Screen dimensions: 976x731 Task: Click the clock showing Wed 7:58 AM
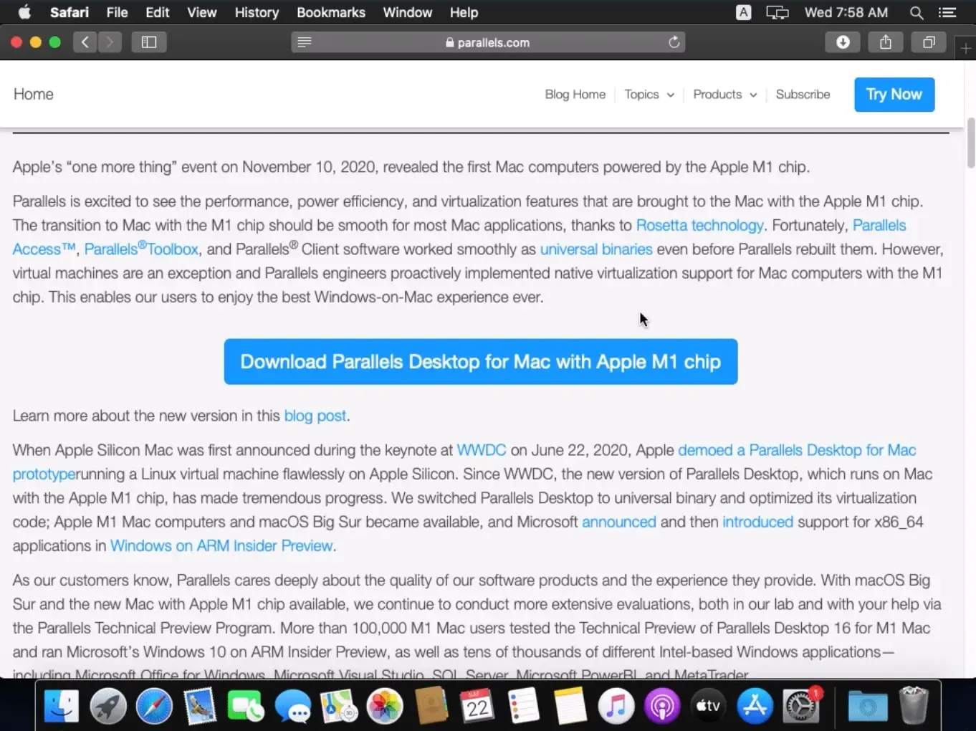pyautogui.click(x=846, y=12)
